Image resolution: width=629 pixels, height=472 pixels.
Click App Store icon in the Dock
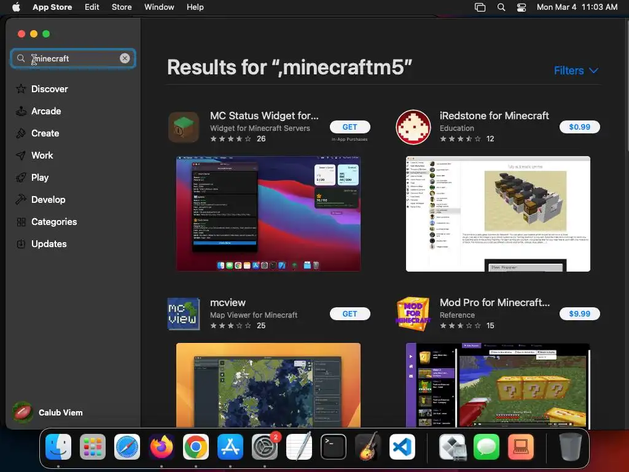tap(230, 446)
